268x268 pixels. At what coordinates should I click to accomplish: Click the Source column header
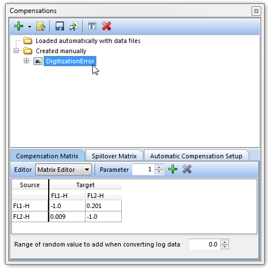pos(30,185)
